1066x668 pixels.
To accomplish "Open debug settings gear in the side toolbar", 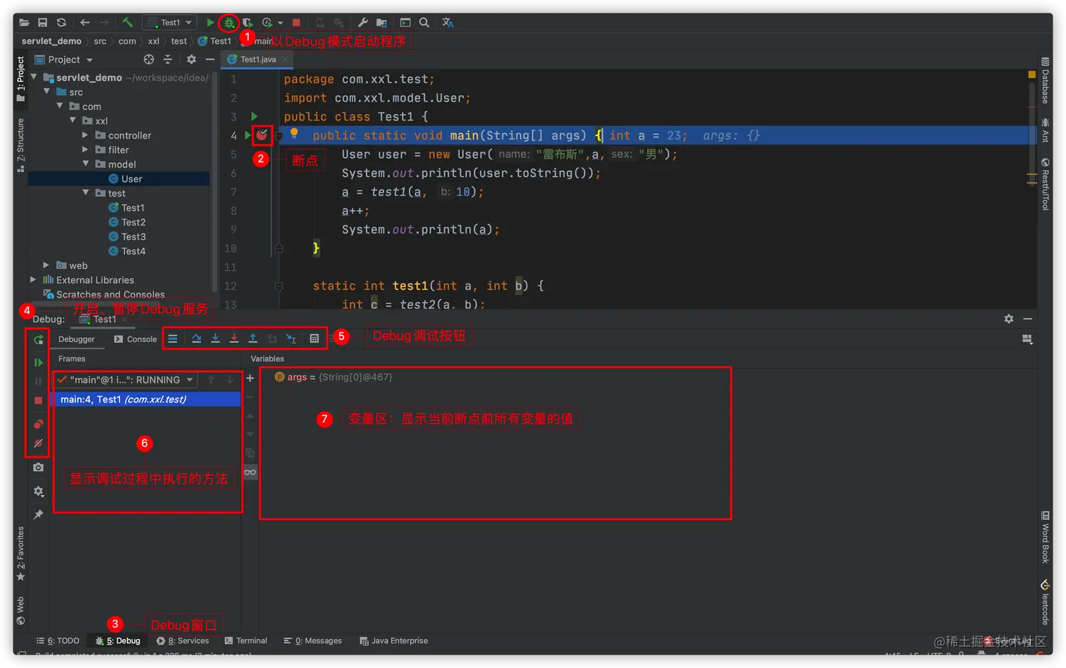I will [x=38, y=491].
